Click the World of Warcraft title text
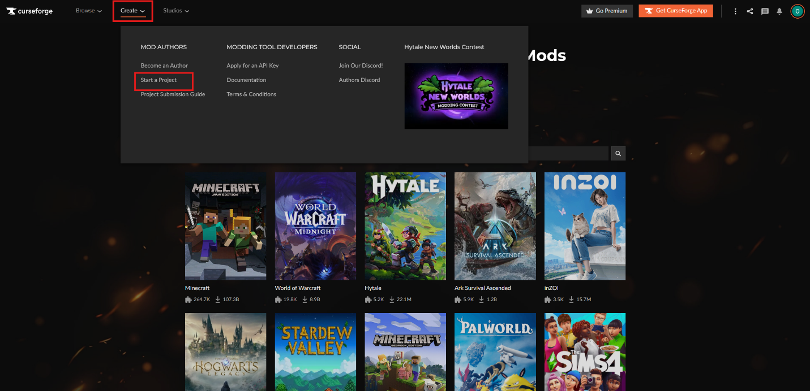The height and width of the screenshot is (391, 810). (x=298, y=288)
